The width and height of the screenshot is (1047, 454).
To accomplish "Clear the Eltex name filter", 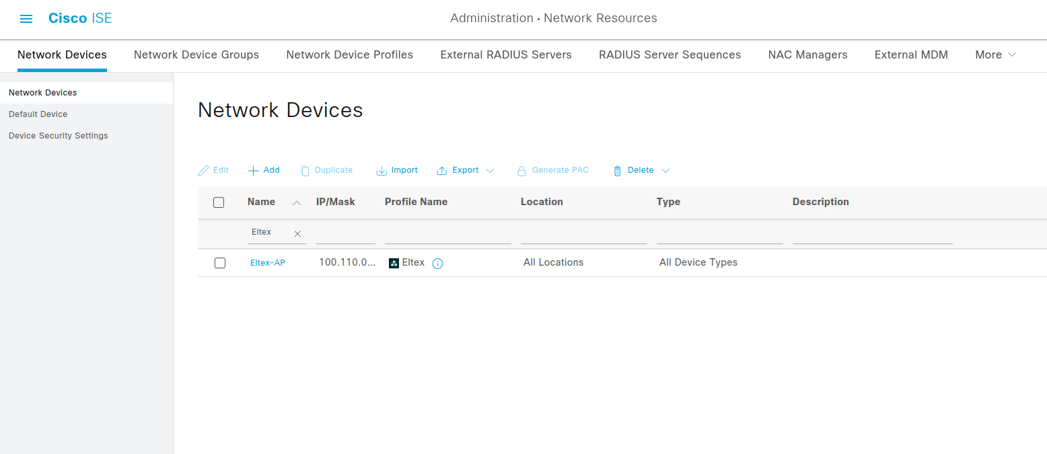I will (297, 233).
